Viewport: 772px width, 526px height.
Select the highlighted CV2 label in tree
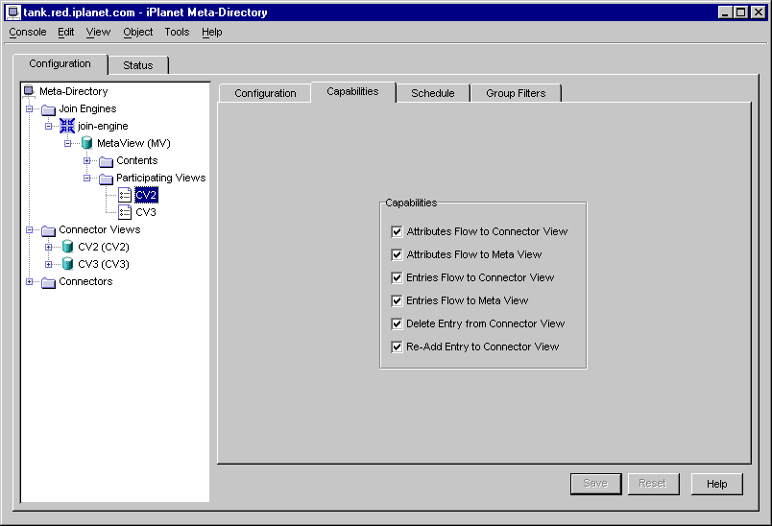(146, 196)
